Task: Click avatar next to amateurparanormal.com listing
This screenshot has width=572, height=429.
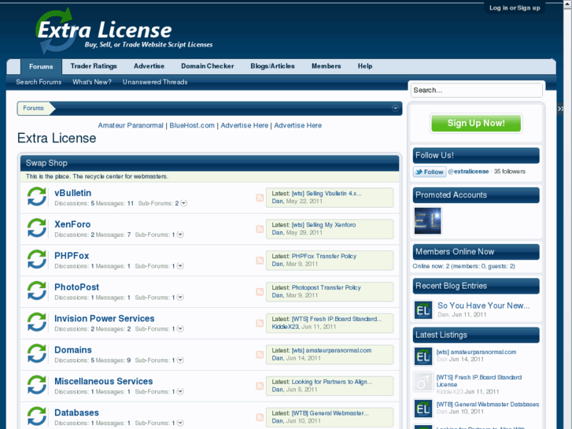Action: pos(423,356)
